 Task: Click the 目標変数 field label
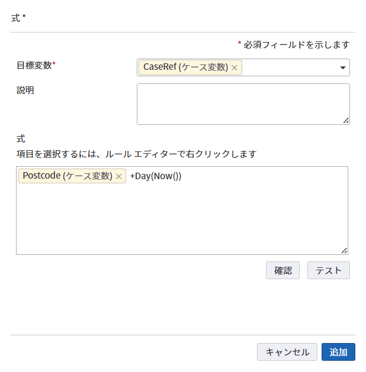pos(36,65)
